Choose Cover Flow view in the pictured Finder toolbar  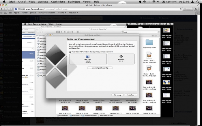tap(68, 32)
